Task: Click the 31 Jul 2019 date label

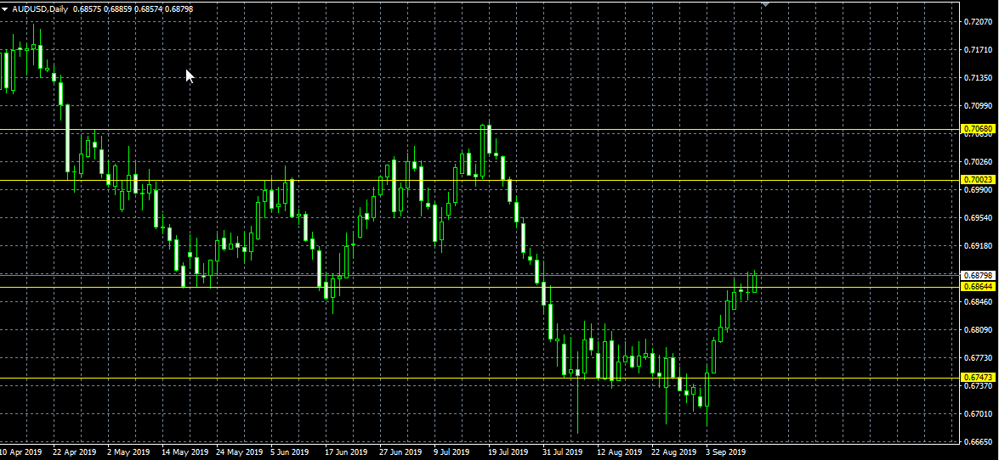Action: pos(561,452)
